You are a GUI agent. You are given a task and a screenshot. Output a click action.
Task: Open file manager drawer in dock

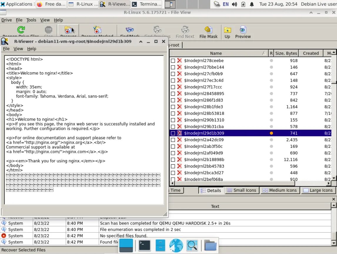[160, 245]
